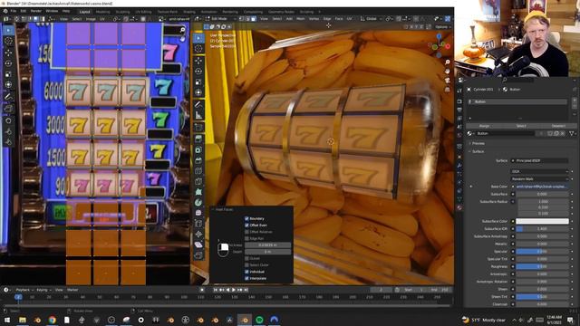Open the Global transform orientation dropdown
Image resolution: width=580 pixels, height=326 pixels.
point(371,18)
